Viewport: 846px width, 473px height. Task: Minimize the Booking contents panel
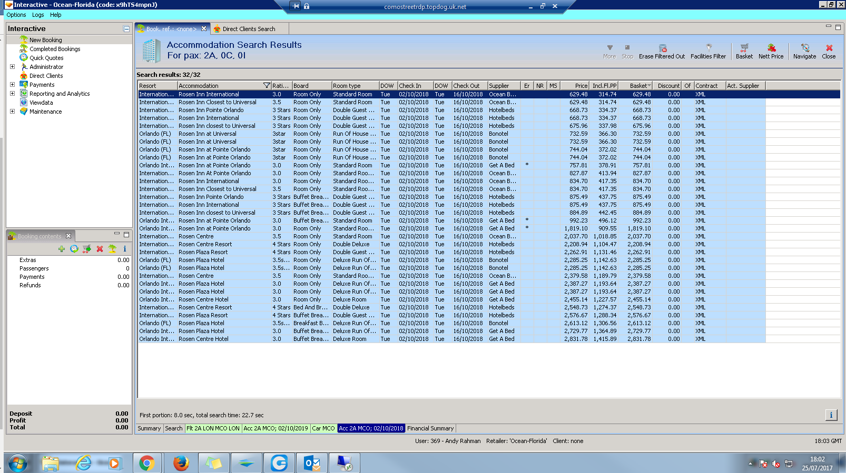[x=117, y=234]
